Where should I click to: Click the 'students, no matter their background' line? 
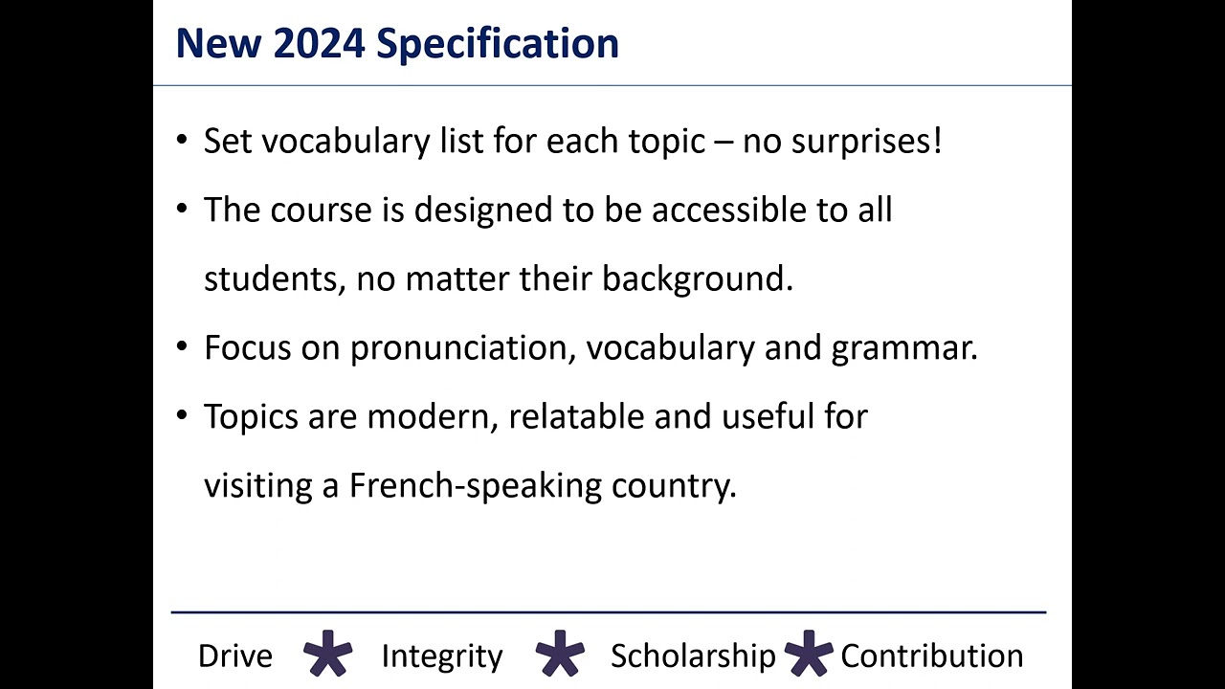point(499,278)
